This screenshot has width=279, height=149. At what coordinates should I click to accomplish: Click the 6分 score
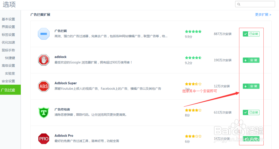[187, 141]
